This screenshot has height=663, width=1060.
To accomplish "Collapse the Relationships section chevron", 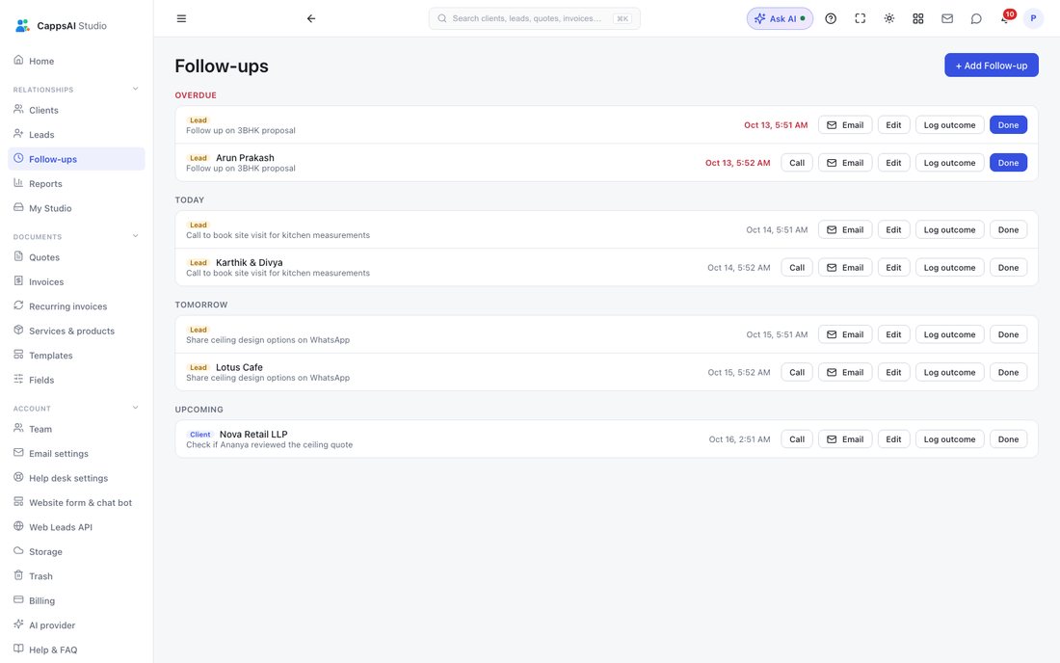I will [135, 89].
